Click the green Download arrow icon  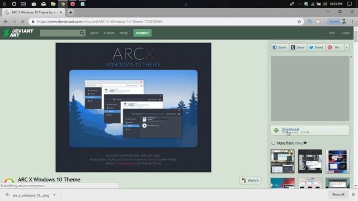276,130
